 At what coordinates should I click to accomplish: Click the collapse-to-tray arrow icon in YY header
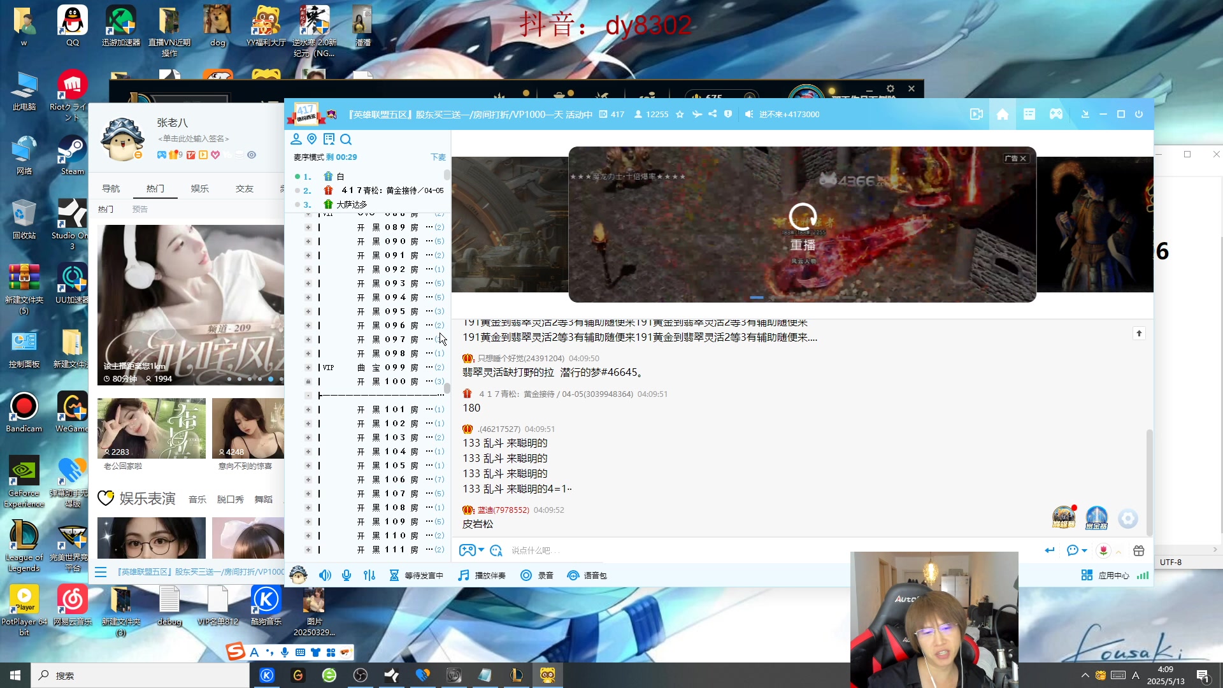click(1085, 115)
